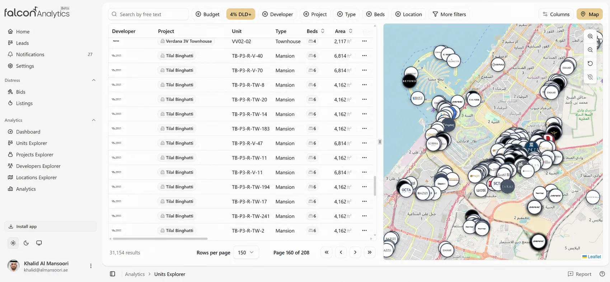Select system theme monitor icon

pyautogui.click(x=39, y=243)
